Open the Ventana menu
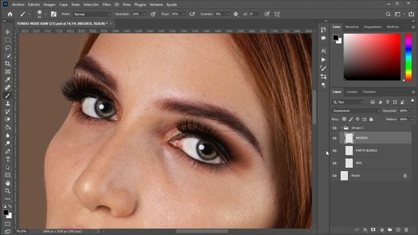Screen dimensions: 418x235 tap(156, 5)
